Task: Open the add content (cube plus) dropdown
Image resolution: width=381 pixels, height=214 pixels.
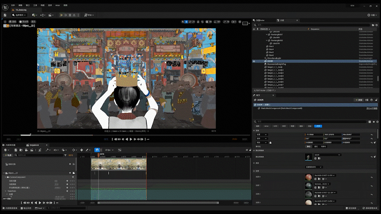Action: (35, 15)
